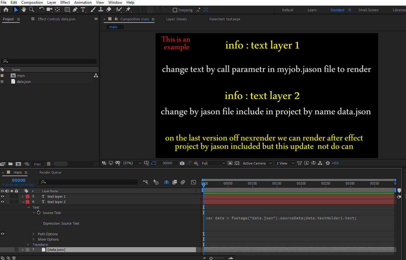Select the Type tool
Screen dimensions: 406x260
pyautogui.click(x=83, y=10)
